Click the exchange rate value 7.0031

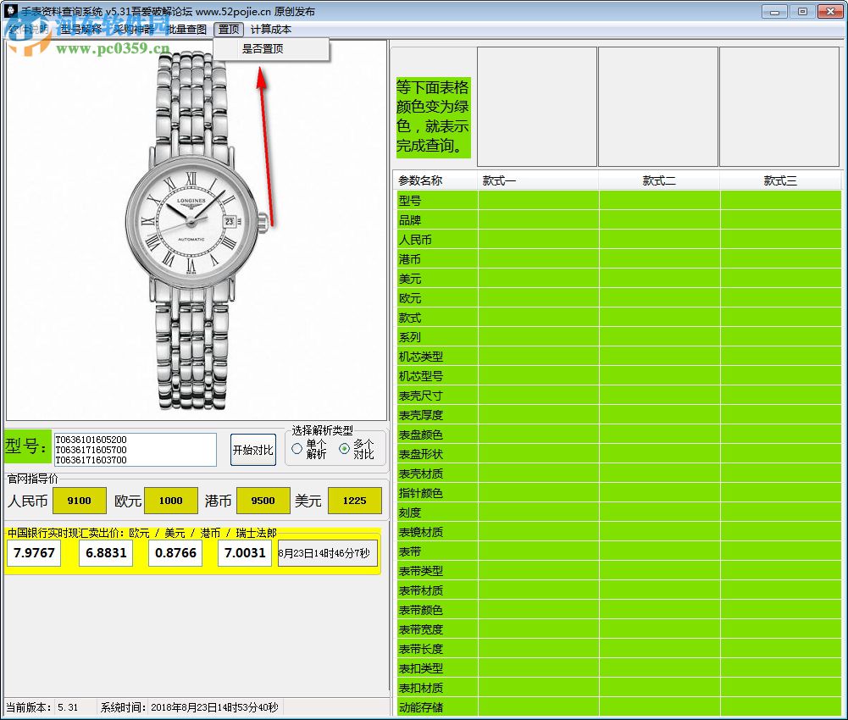coord(245,553)
